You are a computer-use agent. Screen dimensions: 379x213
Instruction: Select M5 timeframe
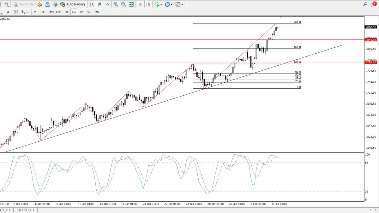pyautogui.click(x=43, y=12)
